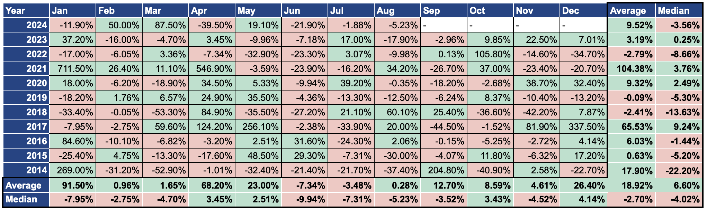The height and width of the screenshot is (210, 707).
Task: Click the Average column header
Action: pyautogui.click(x=631, y=11)
